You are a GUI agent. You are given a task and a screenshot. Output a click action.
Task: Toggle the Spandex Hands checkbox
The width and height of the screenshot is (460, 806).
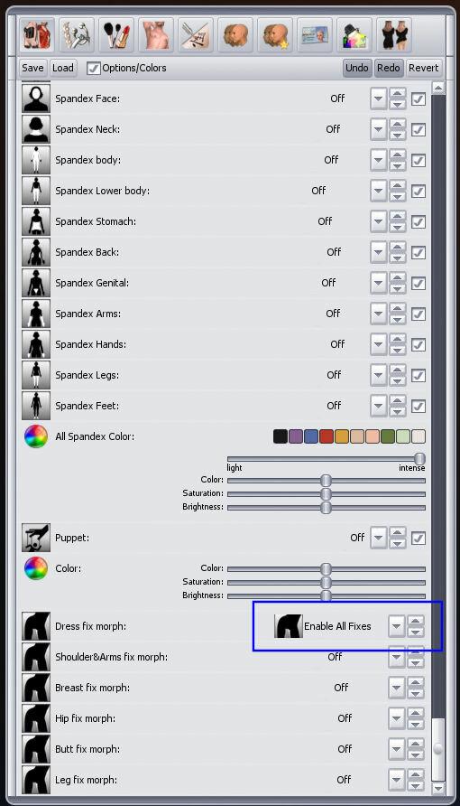pyautogui.click(x=419, y=345)
